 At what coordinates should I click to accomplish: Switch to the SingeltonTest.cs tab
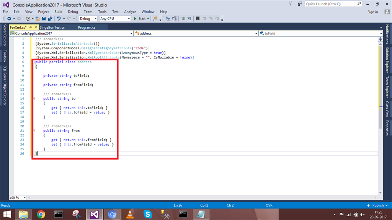click(52, 27)
